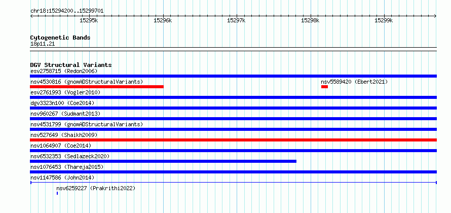Click the blue bar under nsv1064907
This screenshot has width=451, height=213.
[233, 151]
